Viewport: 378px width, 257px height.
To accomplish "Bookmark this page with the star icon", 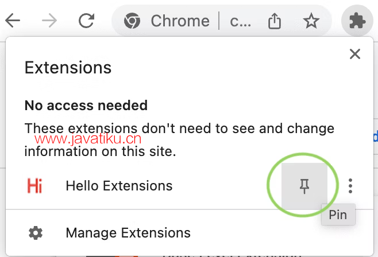I will point(311,21).
